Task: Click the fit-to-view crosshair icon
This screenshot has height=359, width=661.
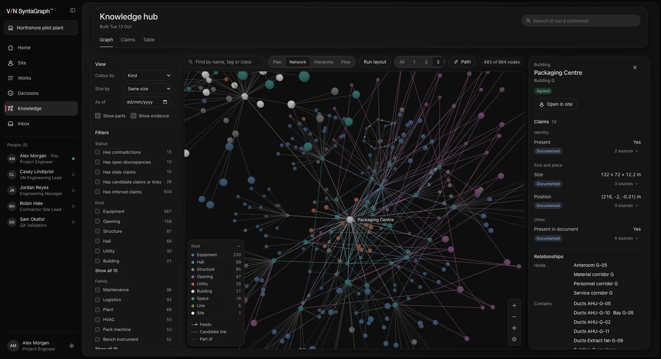Action: coord(514,328)
